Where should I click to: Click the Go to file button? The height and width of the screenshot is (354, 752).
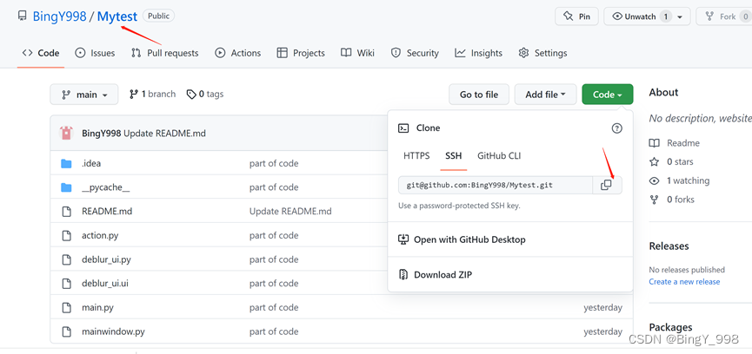point(479,95)
